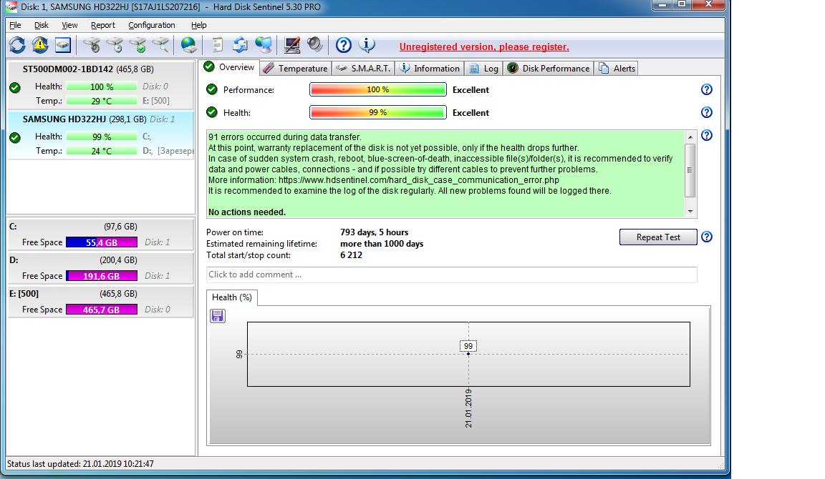Viewport: 825px width, 479px height.
Task: Click the toolbar question mark help icon
Action: (x=344, y=45)
